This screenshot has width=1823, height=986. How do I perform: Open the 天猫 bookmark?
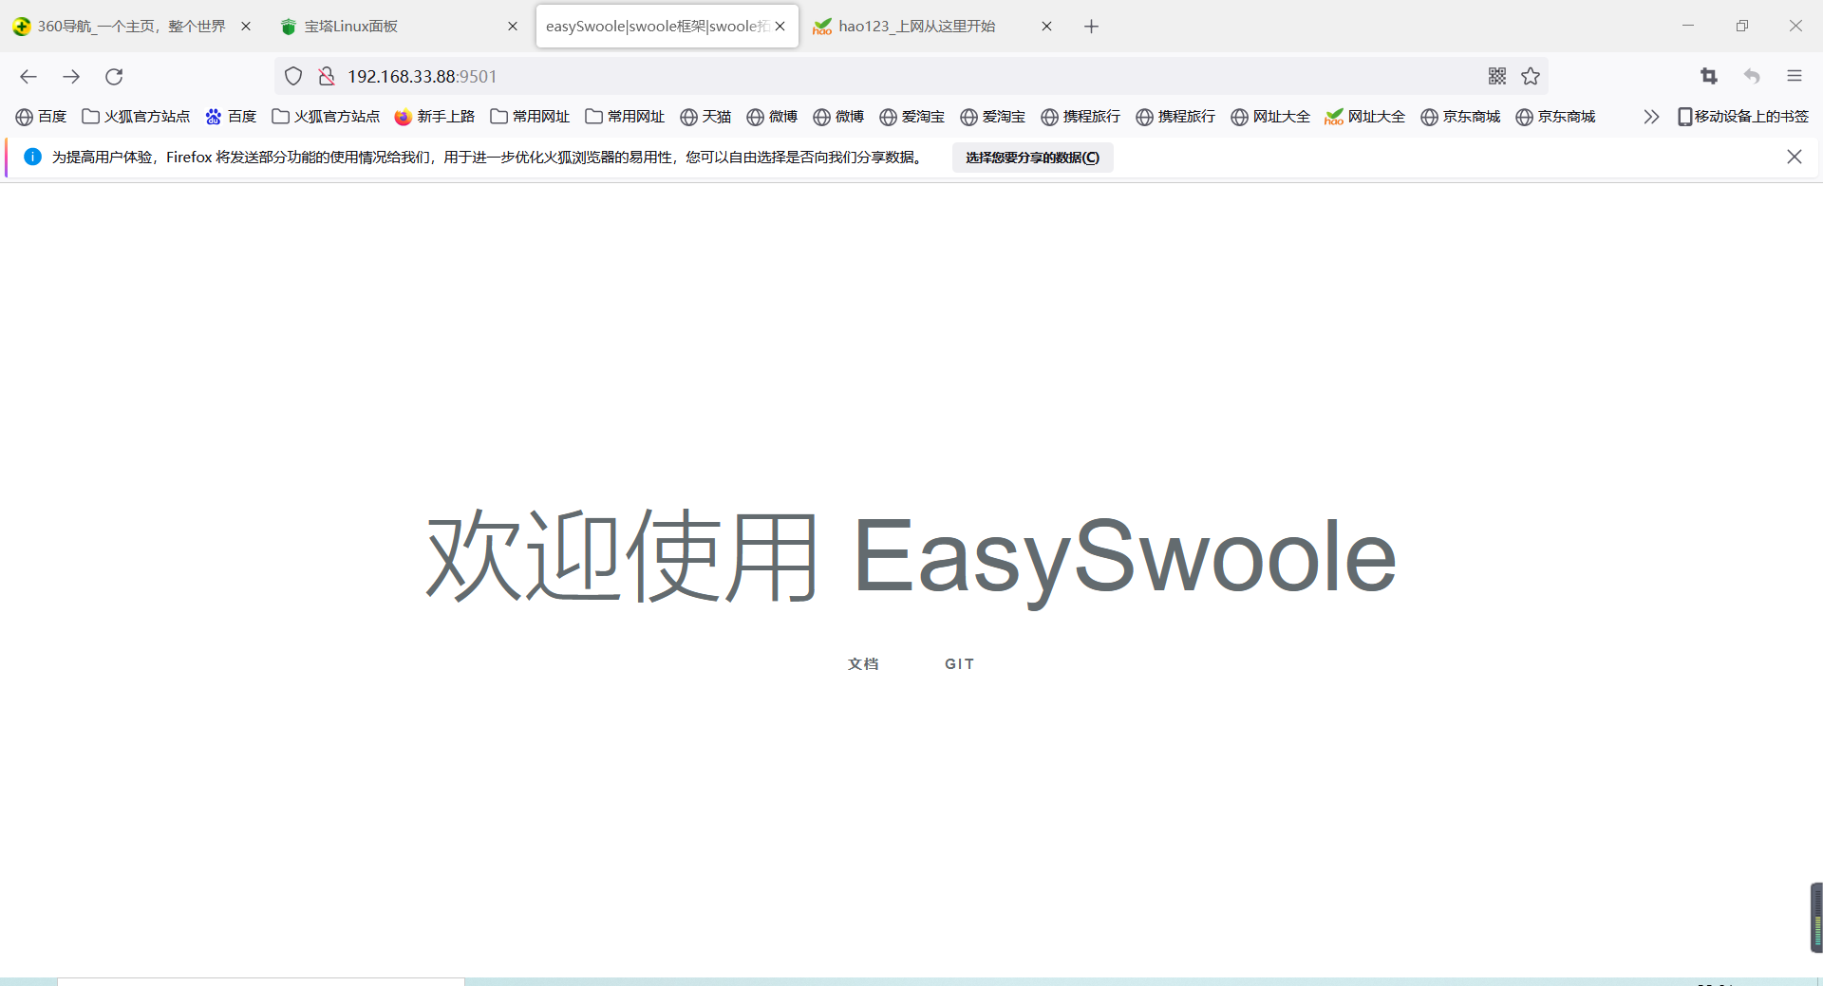(x=705, y=117)
